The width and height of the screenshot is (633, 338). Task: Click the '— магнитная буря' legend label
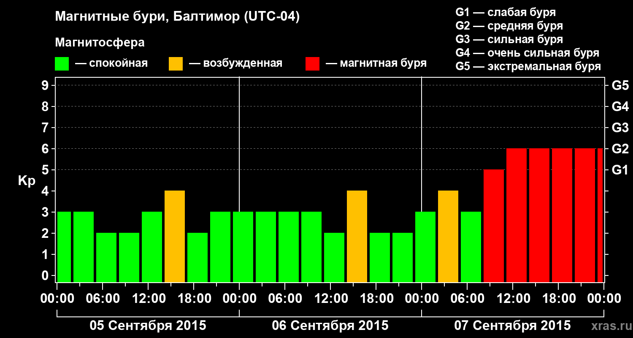click(376, 63)
